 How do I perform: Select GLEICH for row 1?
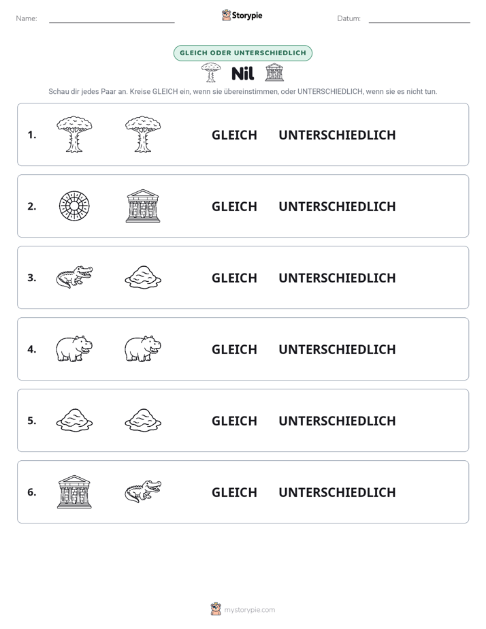point(234,135)
